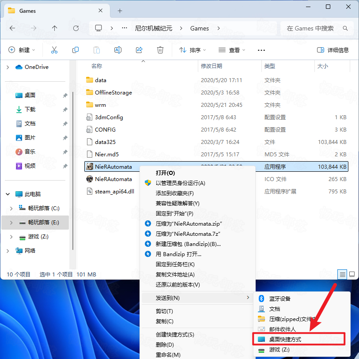
Task: Collapse the This PC node
Action: click(8, 194)
